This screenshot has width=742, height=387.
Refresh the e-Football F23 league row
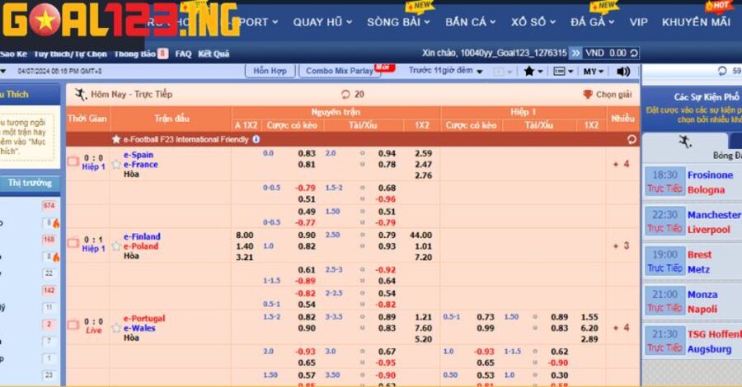pyautogui.click(x=632, y=139)
